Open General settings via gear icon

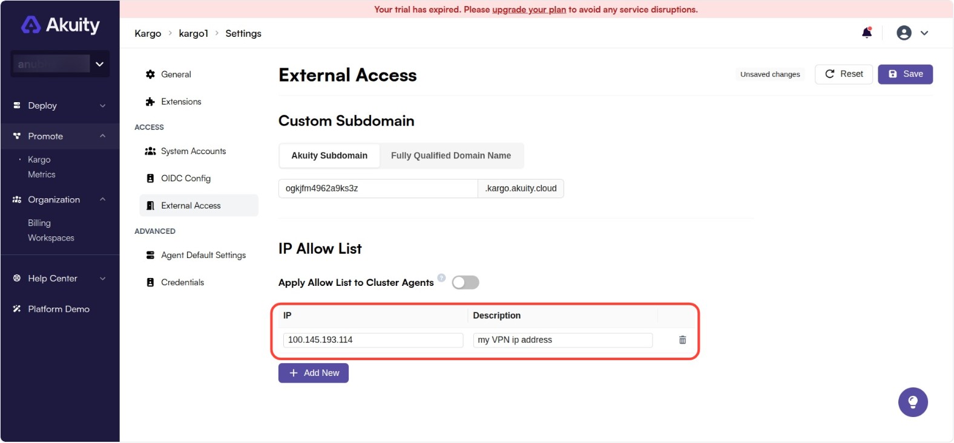[x=150, y=74]
